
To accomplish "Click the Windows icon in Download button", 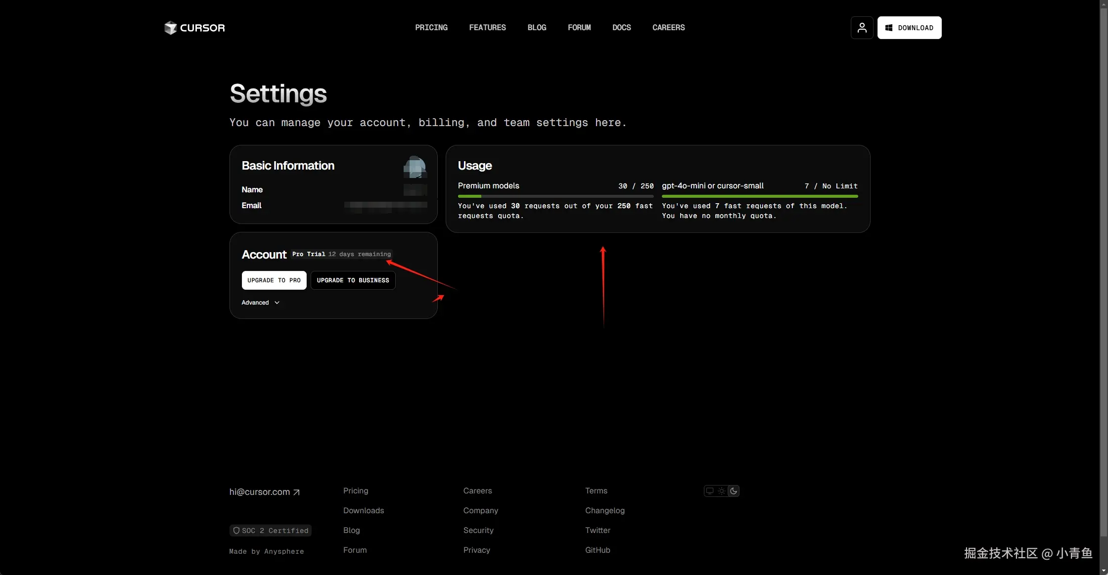I will [x=889, y=28].
